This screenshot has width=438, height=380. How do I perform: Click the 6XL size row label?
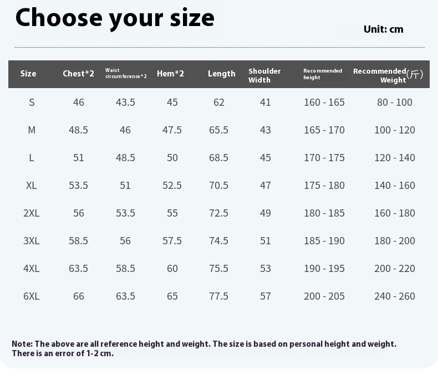click(32, 296)
